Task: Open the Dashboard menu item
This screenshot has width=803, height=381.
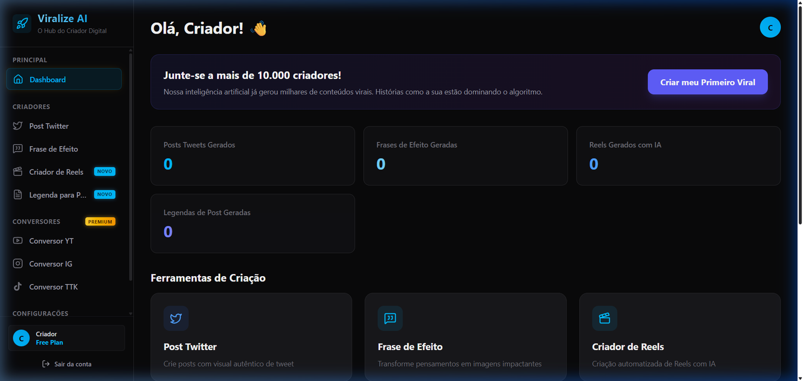Action: point(64,79)
